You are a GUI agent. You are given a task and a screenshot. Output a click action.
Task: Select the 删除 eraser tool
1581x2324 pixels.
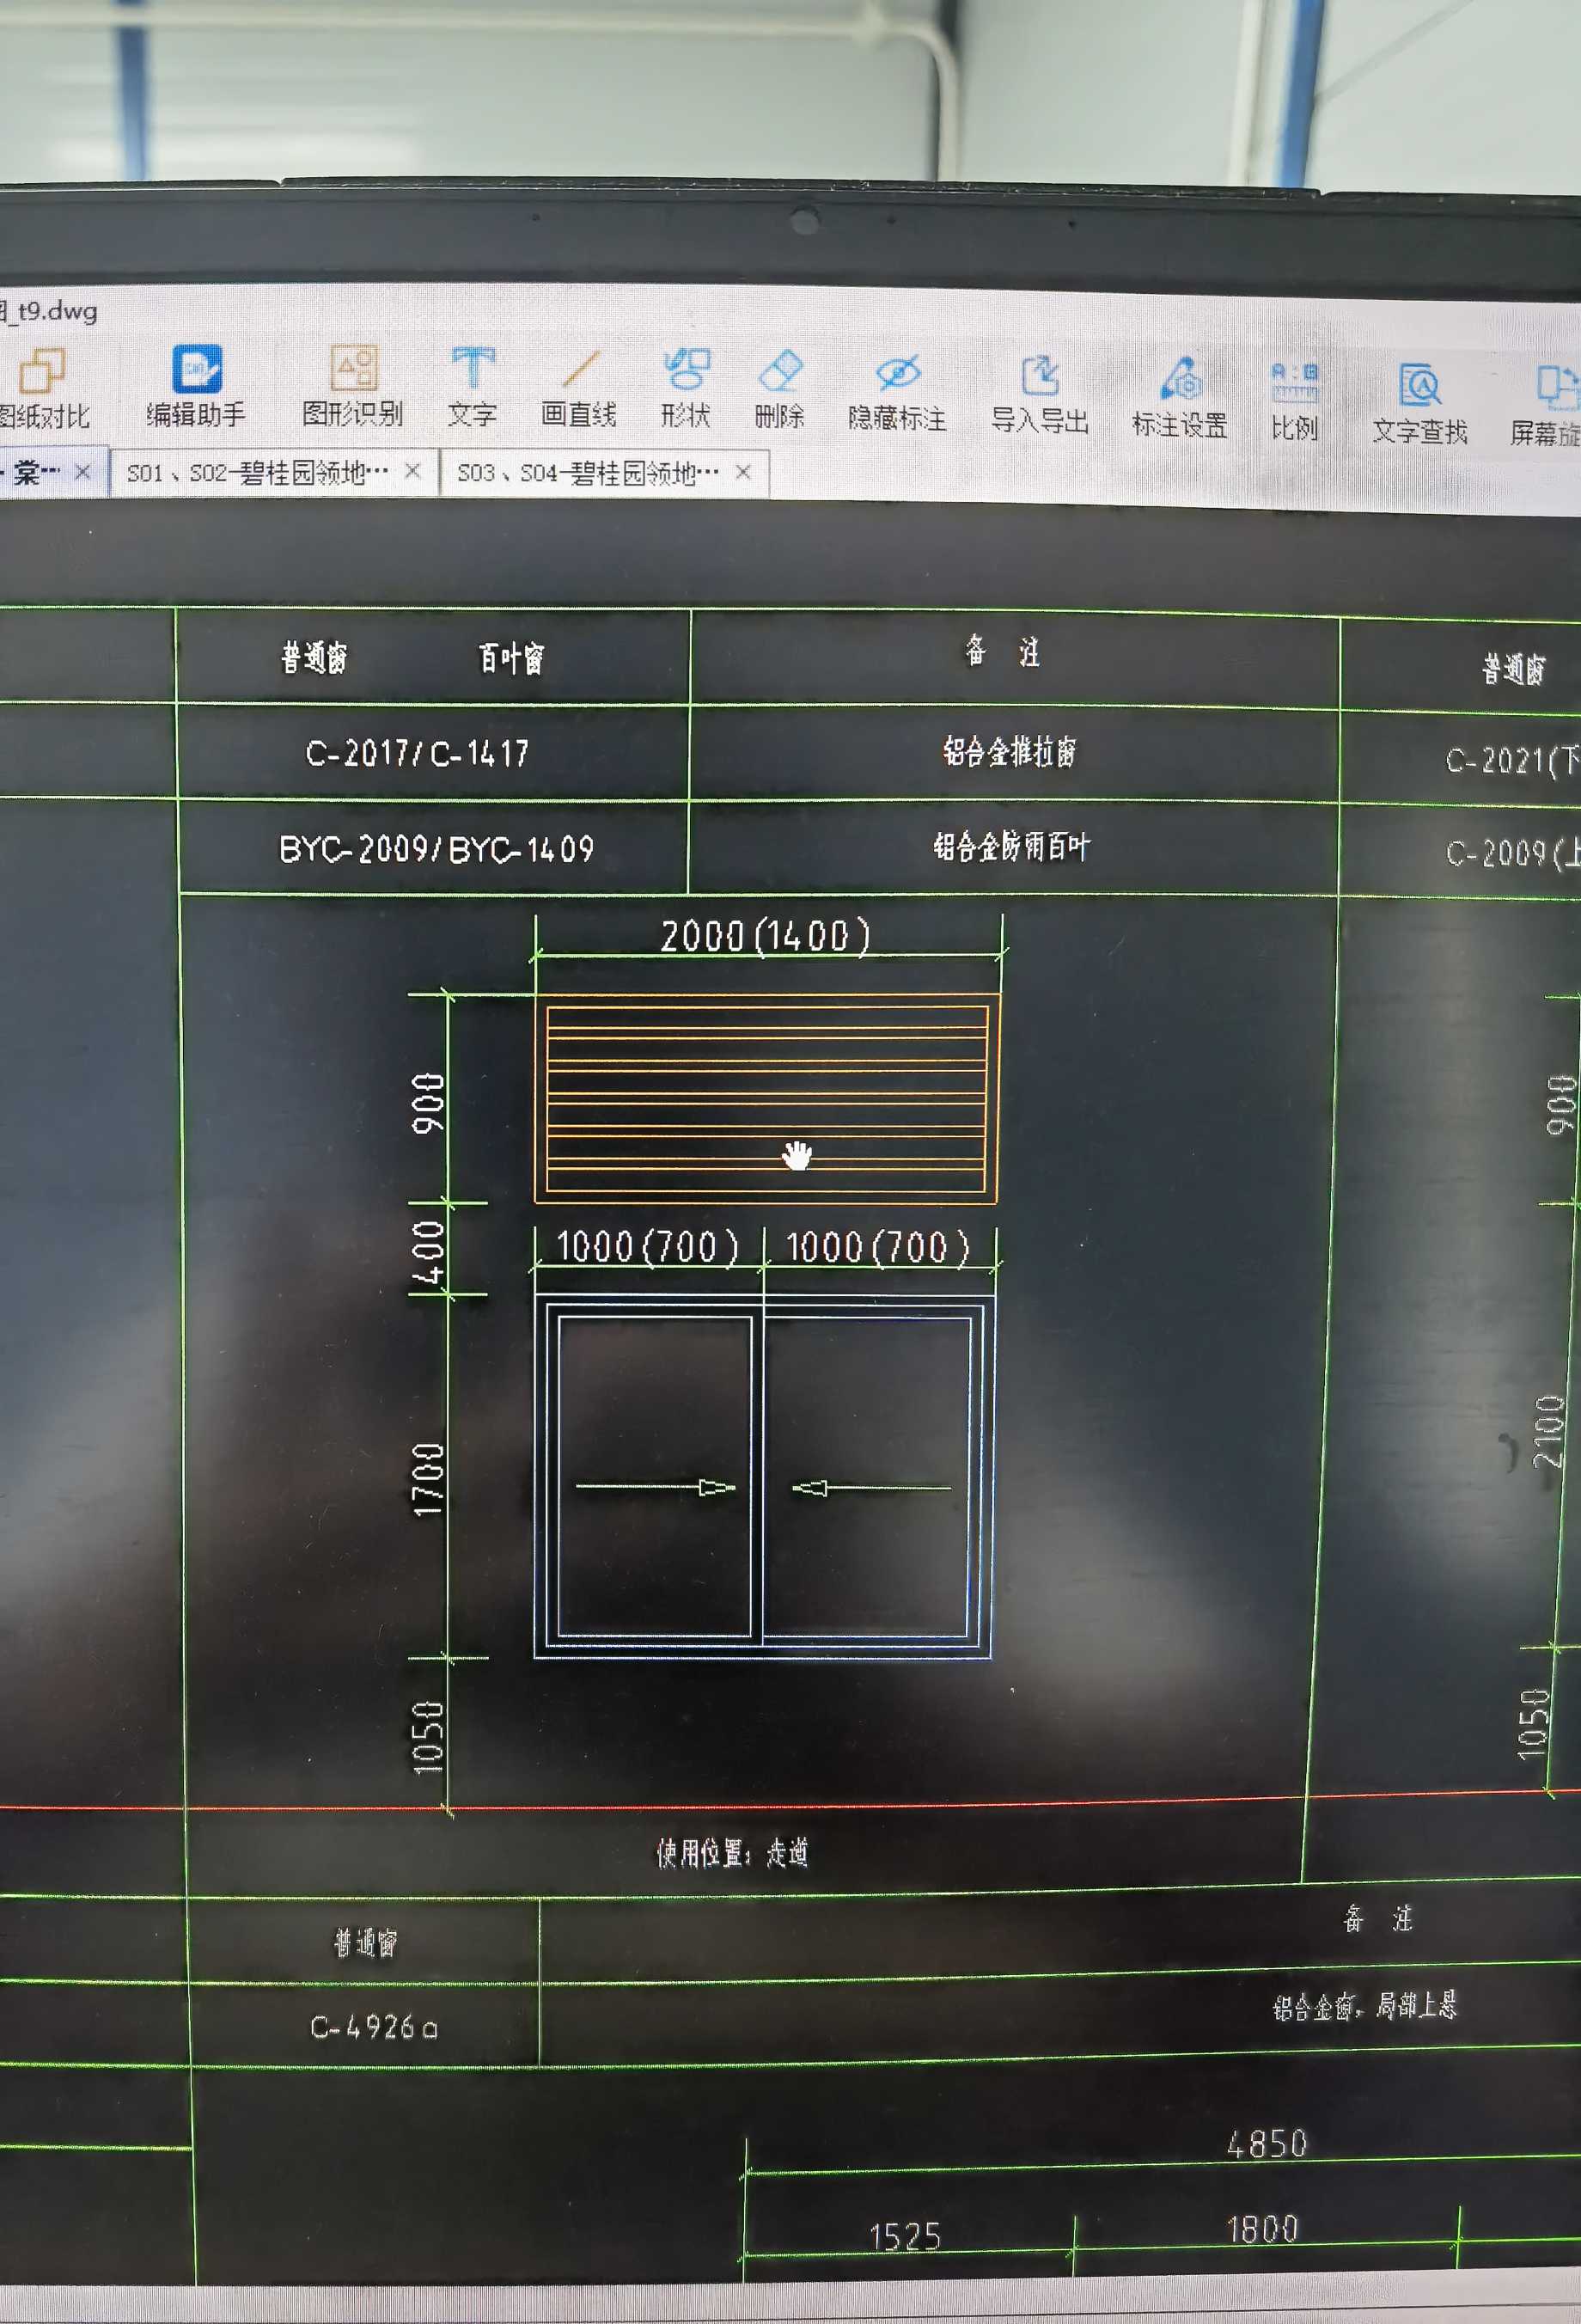click(x=780, y=389)
